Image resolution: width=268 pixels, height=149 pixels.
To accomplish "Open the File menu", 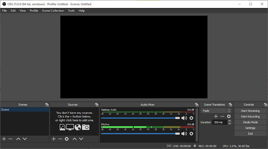I will (4, 10).
